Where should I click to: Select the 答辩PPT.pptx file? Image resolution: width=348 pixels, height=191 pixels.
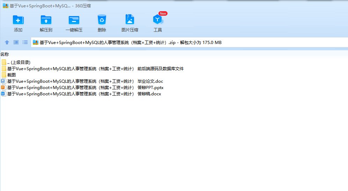tap(83, 88)
